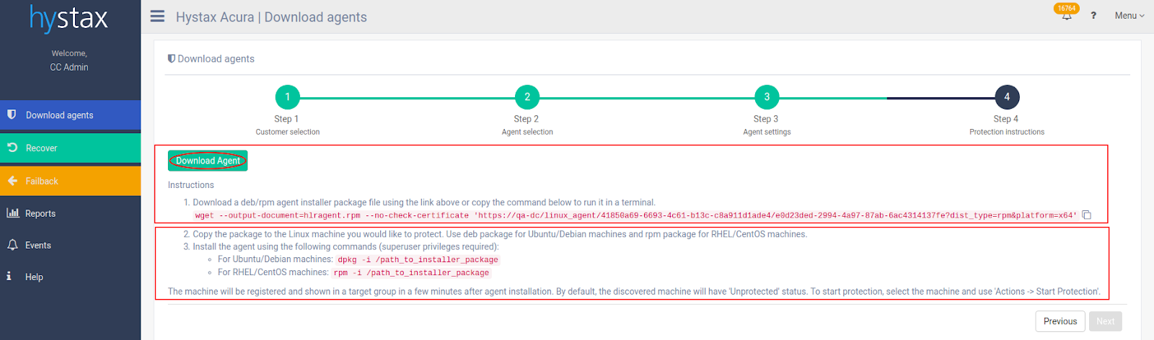Screen dimensions: 1154x340
Task: Click the Recover circular arrow icon
Action: tap(12, 148)
